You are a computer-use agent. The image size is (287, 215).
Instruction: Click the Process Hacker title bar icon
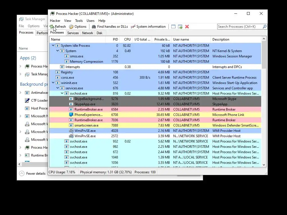tap(52, 13)
